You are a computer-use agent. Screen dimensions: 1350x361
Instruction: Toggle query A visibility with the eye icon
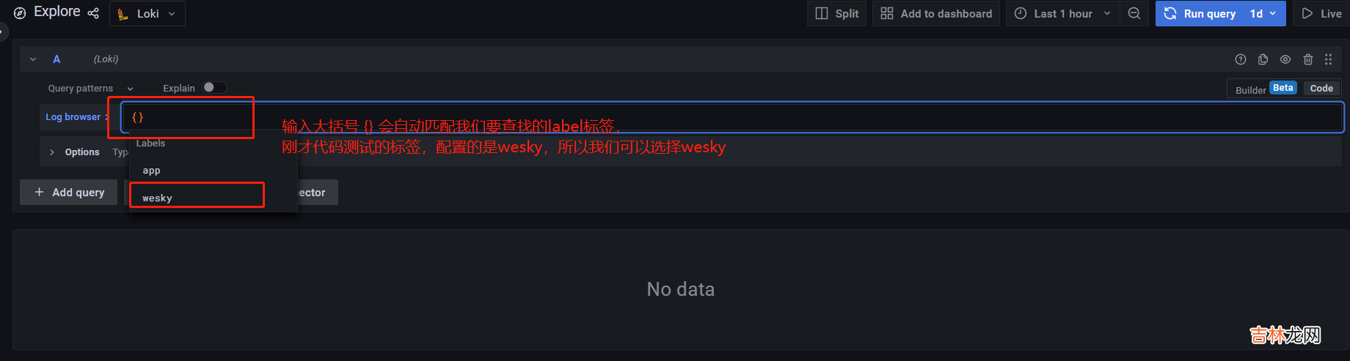coord(1285,59)
